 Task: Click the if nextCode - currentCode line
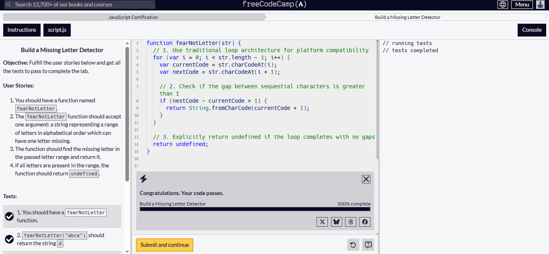213,101
